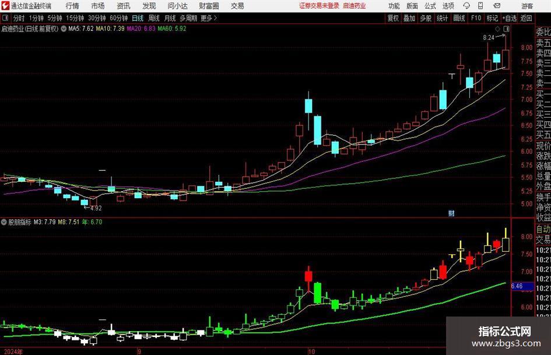Click the 多股 multi-stock button
This screenshot has height=355, width=551.
click(426, 18)
